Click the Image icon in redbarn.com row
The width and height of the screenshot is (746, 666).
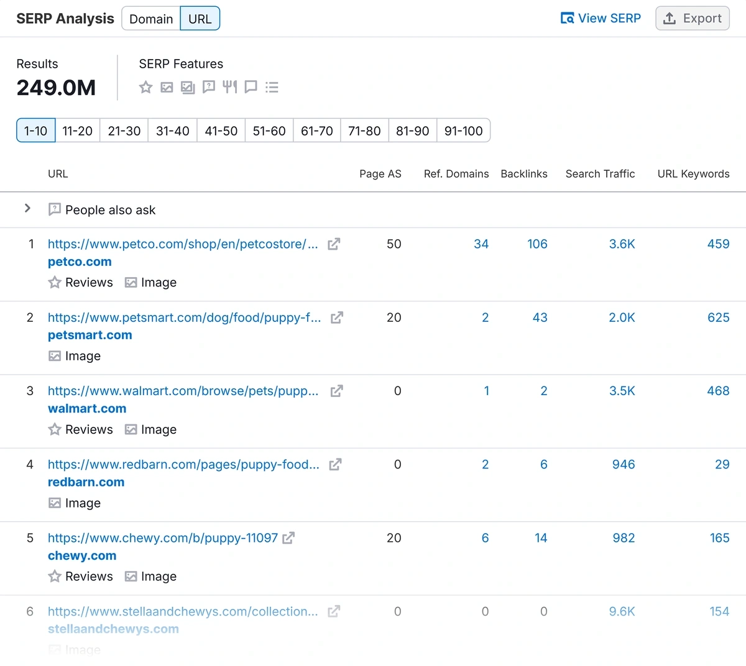[55, 503]
